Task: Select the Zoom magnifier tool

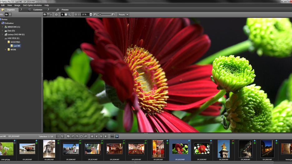Action: (69, 15)
